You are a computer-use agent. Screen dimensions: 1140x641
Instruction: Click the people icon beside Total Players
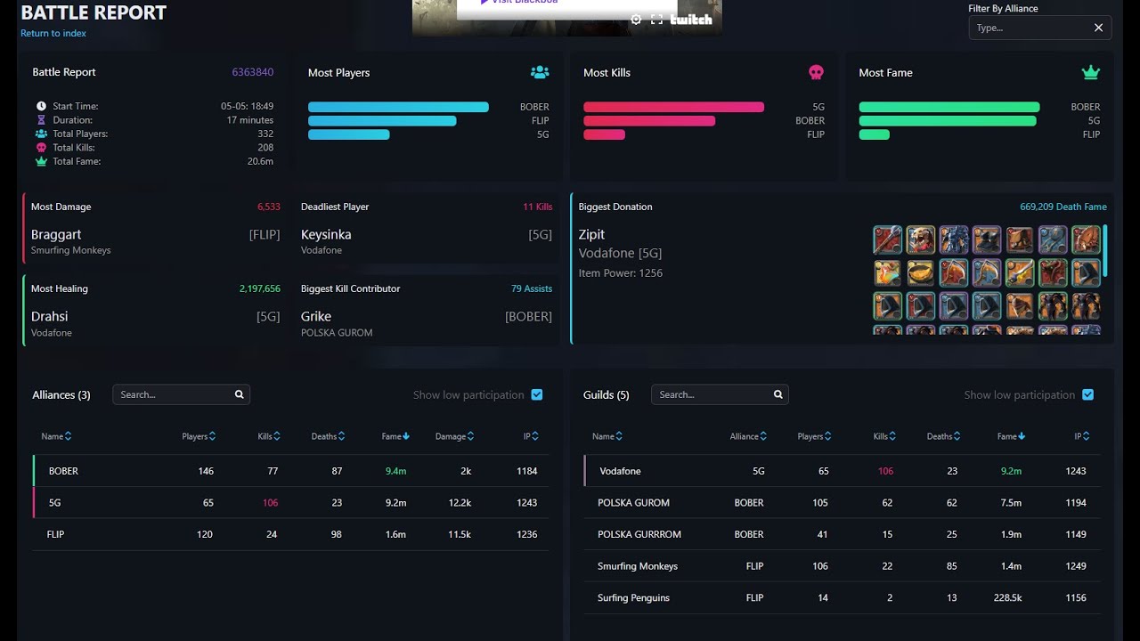click(x=41, y=134)
